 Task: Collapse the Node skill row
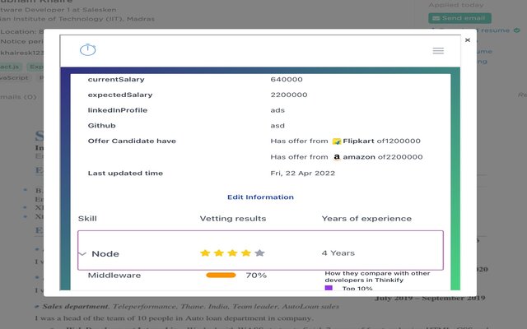pyautogui.click(x=82, y=254)
